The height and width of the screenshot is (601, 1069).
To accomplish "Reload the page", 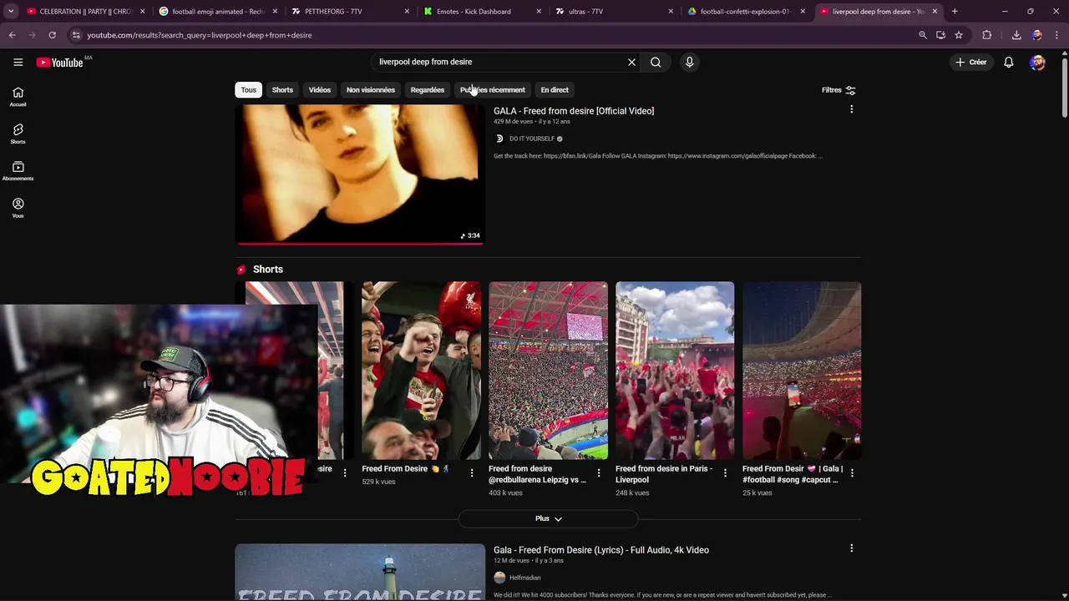I will 52,35.
